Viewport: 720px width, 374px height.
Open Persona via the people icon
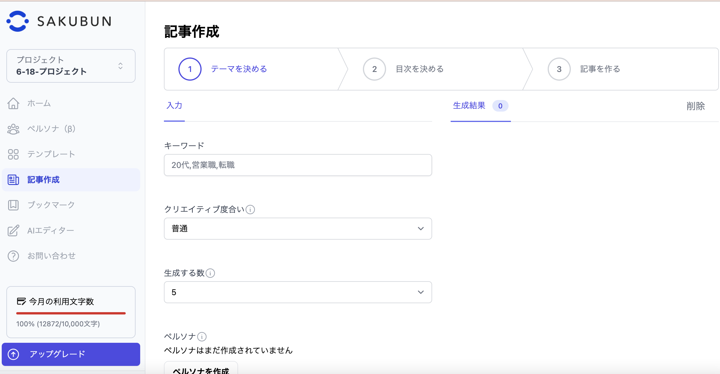(x=13, y=129)
